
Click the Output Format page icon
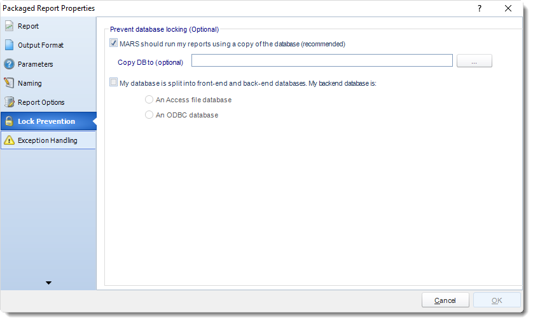[x=9, y=45]
